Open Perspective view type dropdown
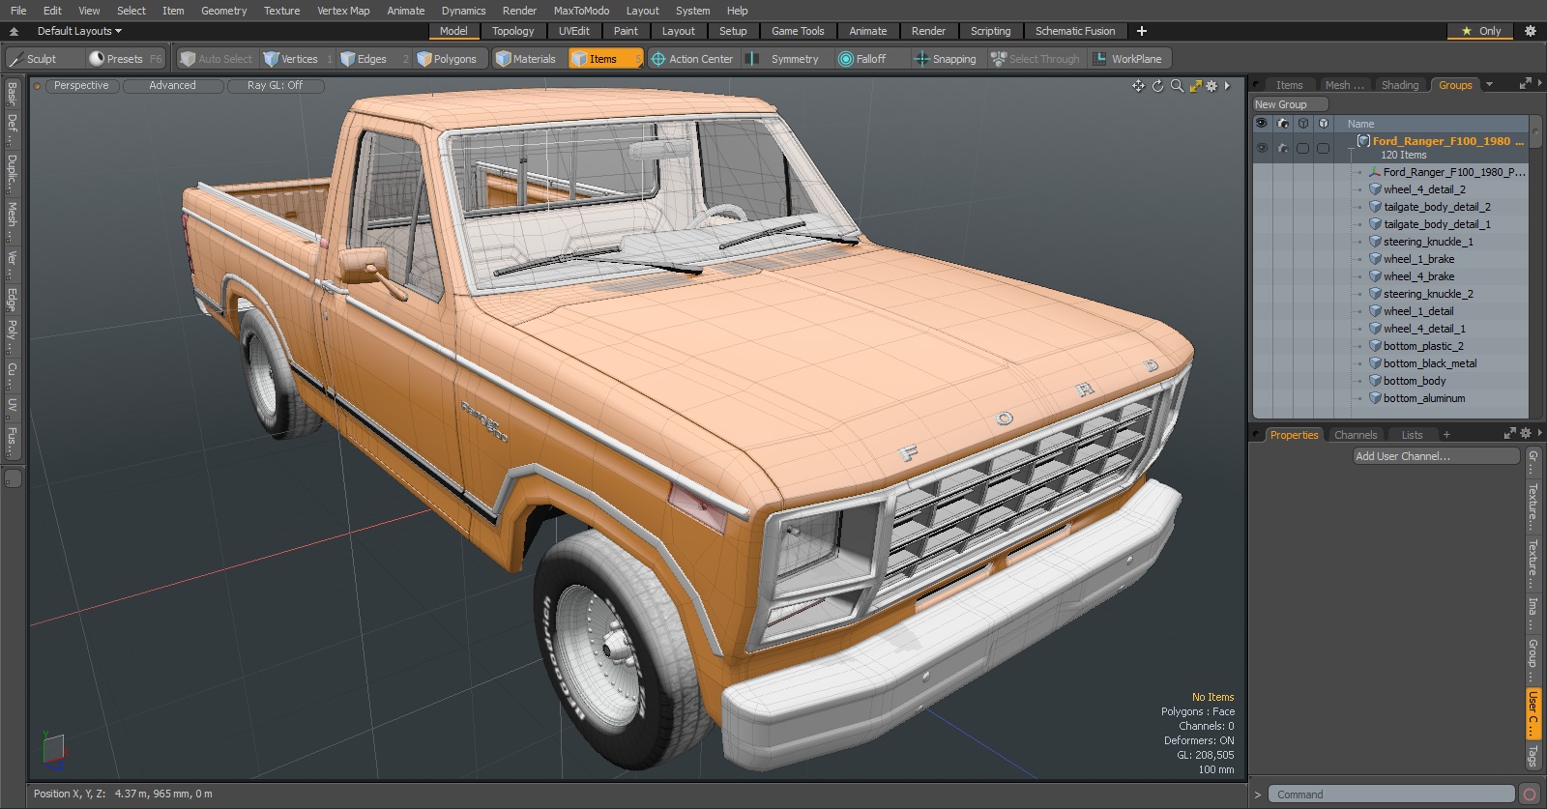This screenshot has width=1547, height=809. click(81, 86)
